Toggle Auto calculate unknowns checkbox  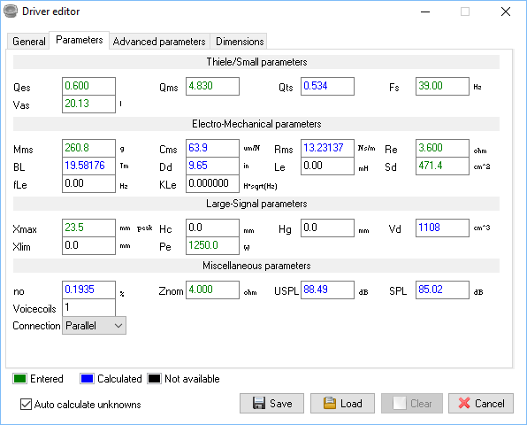point(26,404)
